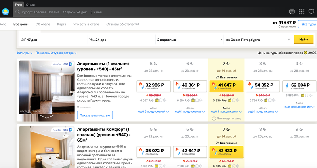Click gift icon under 42 647 ₽ price
This screenshot has width=317, height=168.
(x=193, y=166)
